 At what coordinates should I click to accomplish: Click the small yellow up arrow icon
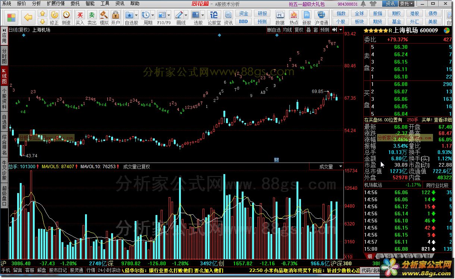(43, 13)
